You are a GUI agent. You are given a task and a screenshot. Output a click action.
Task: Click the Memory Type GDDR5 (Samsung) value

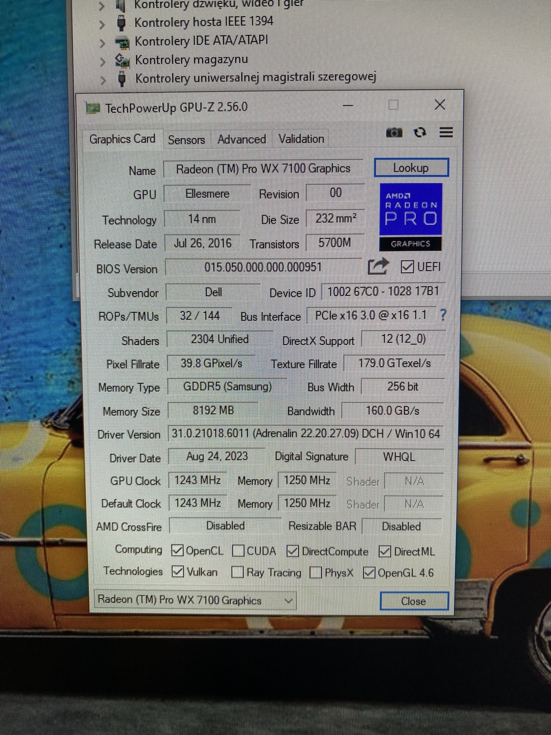coord(227,387)
